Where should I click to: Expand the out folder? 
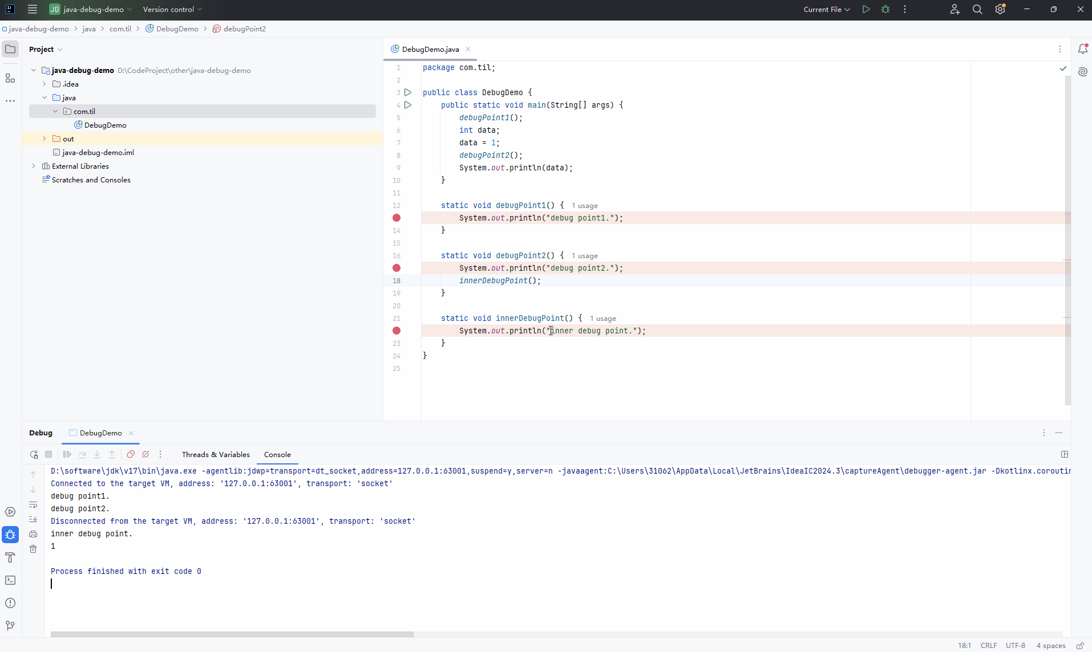[x=45, y=138]
